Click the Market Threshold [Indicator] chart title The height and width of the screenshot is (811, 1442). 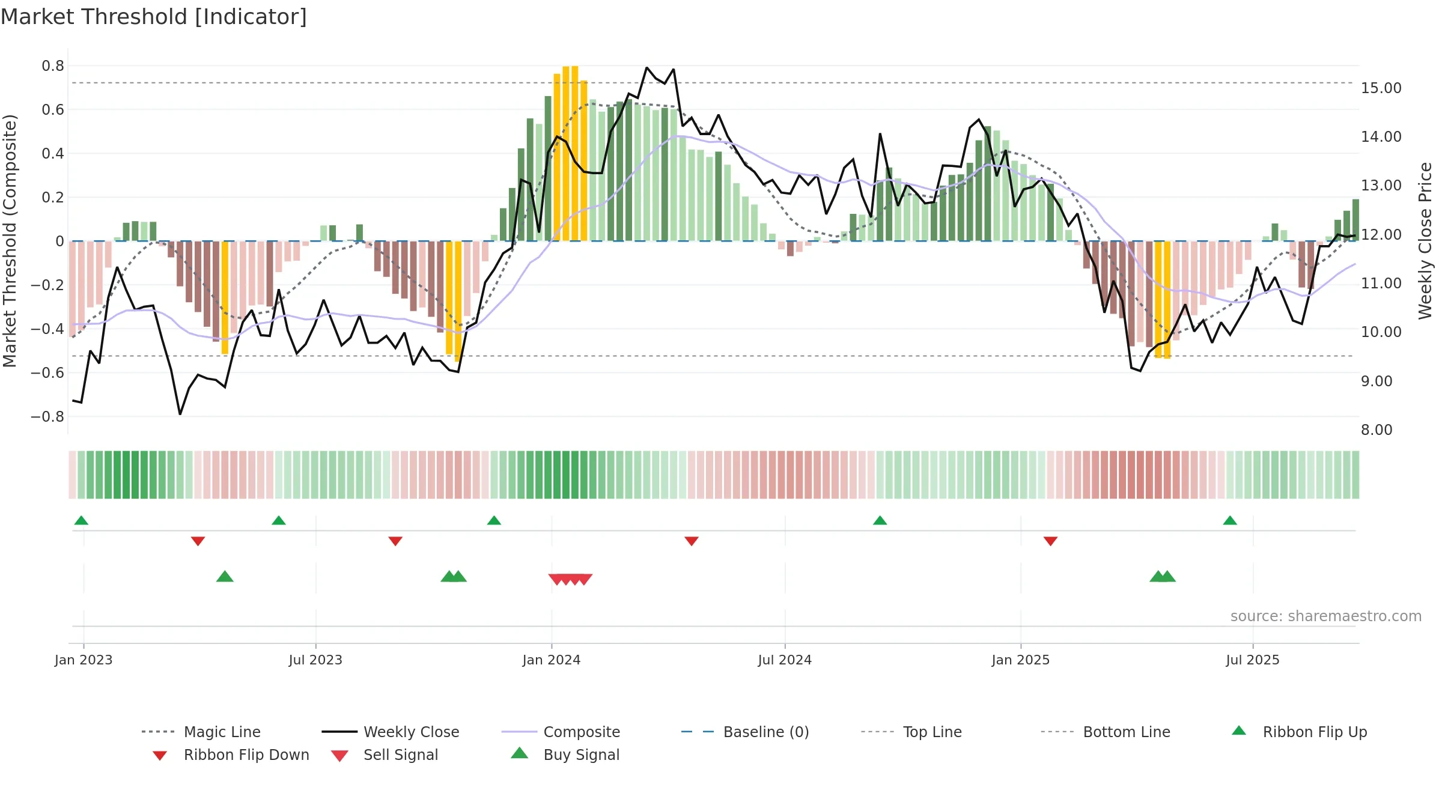[154, 17]
